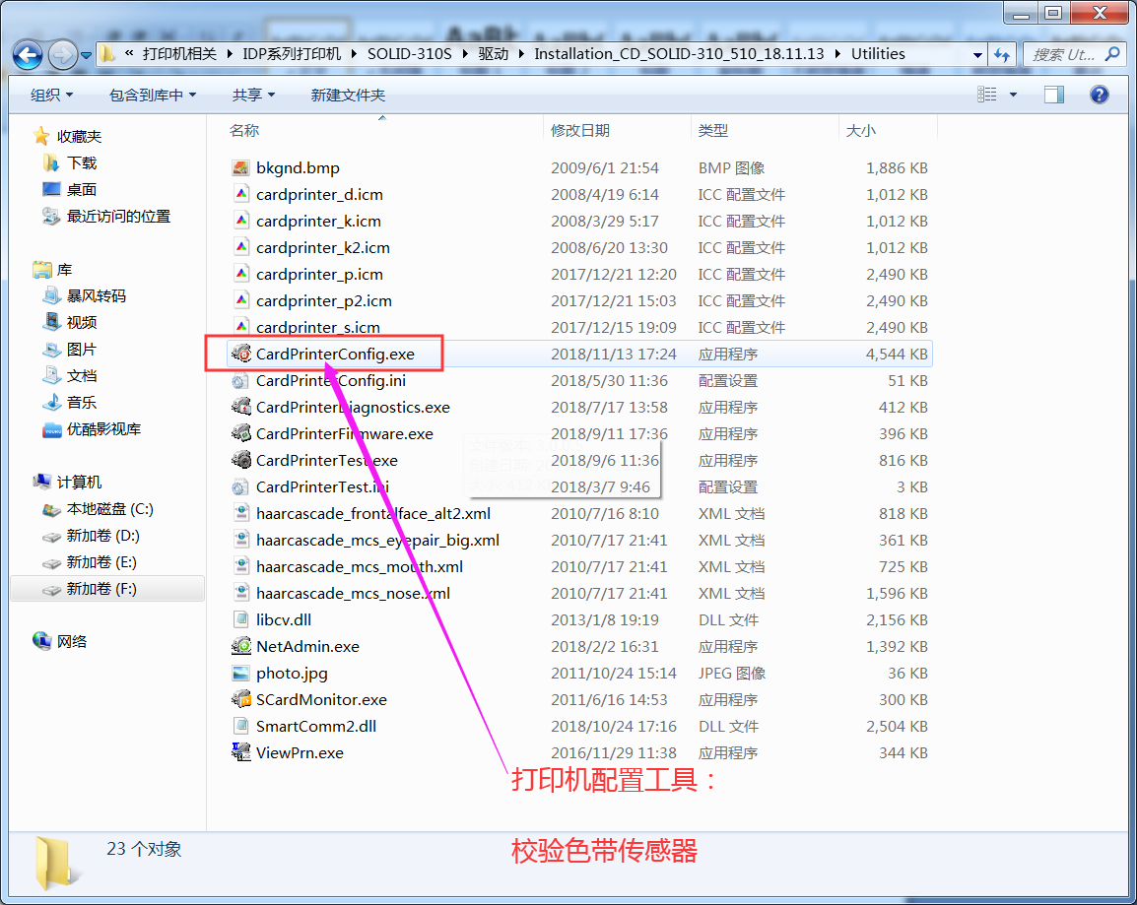This screenshot has height=905, width=1137.
Task: Open the 组织 dropdown menu
Action: 52,95
